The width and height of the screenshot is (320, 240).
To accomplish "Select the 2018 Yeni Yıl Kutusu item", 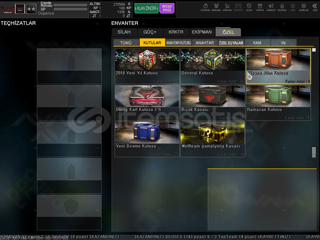I will point(147,66).
